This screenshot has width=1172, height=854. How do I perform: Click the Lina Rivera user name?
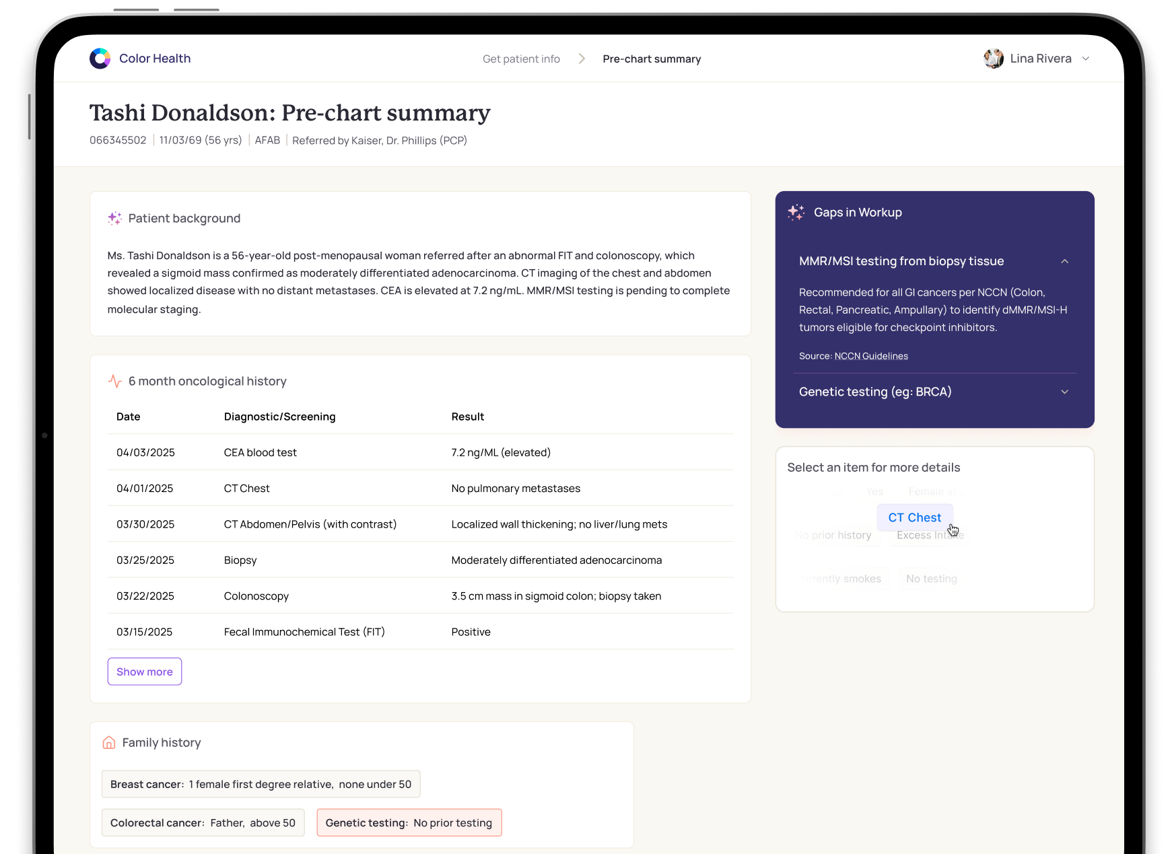pos(1041,59)
